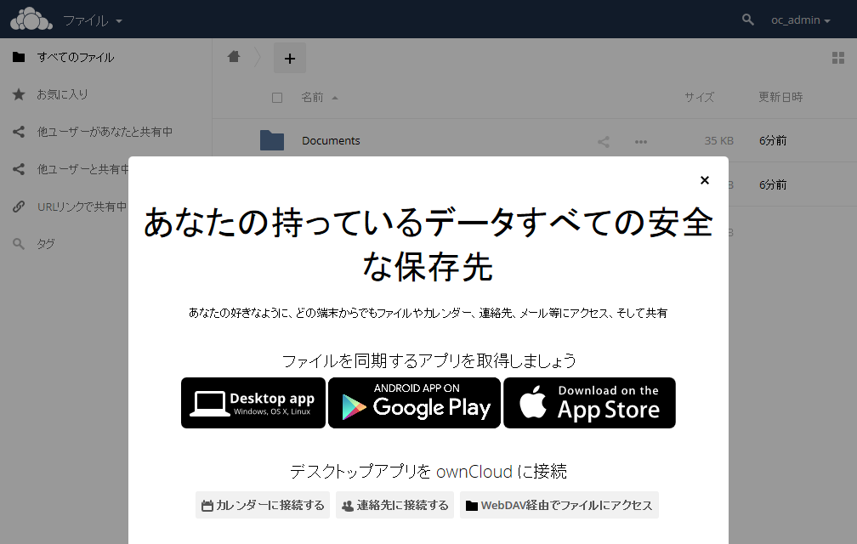
Task: Click the link icon beside URLリンクで共有中
Action: (x=19, y=207)
